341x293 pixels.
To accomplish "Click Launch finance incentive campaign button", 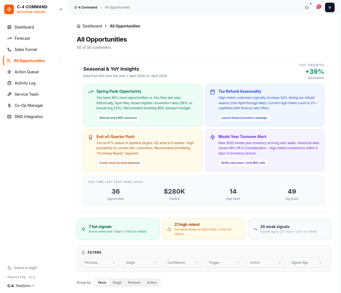I will point(244,118).
